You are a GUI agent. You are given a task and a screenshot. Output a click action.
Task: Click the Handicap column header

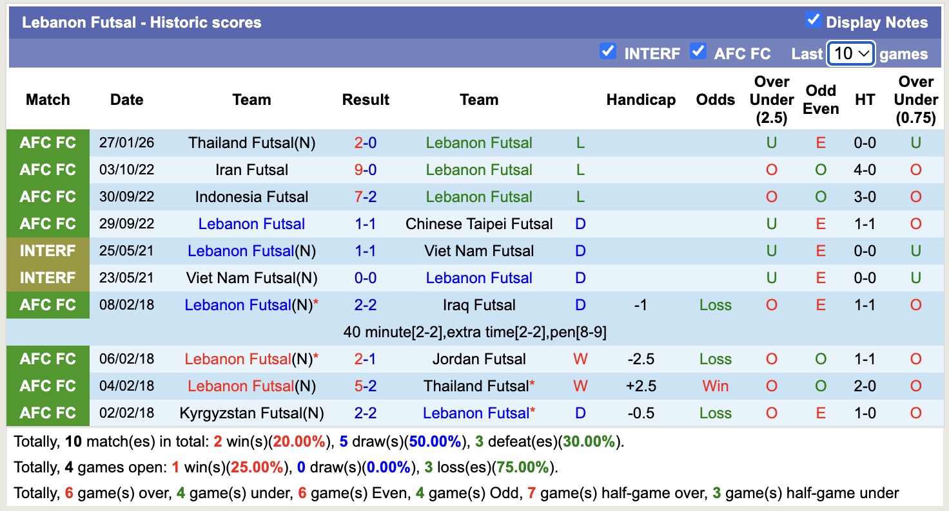(x=641, y=100)
